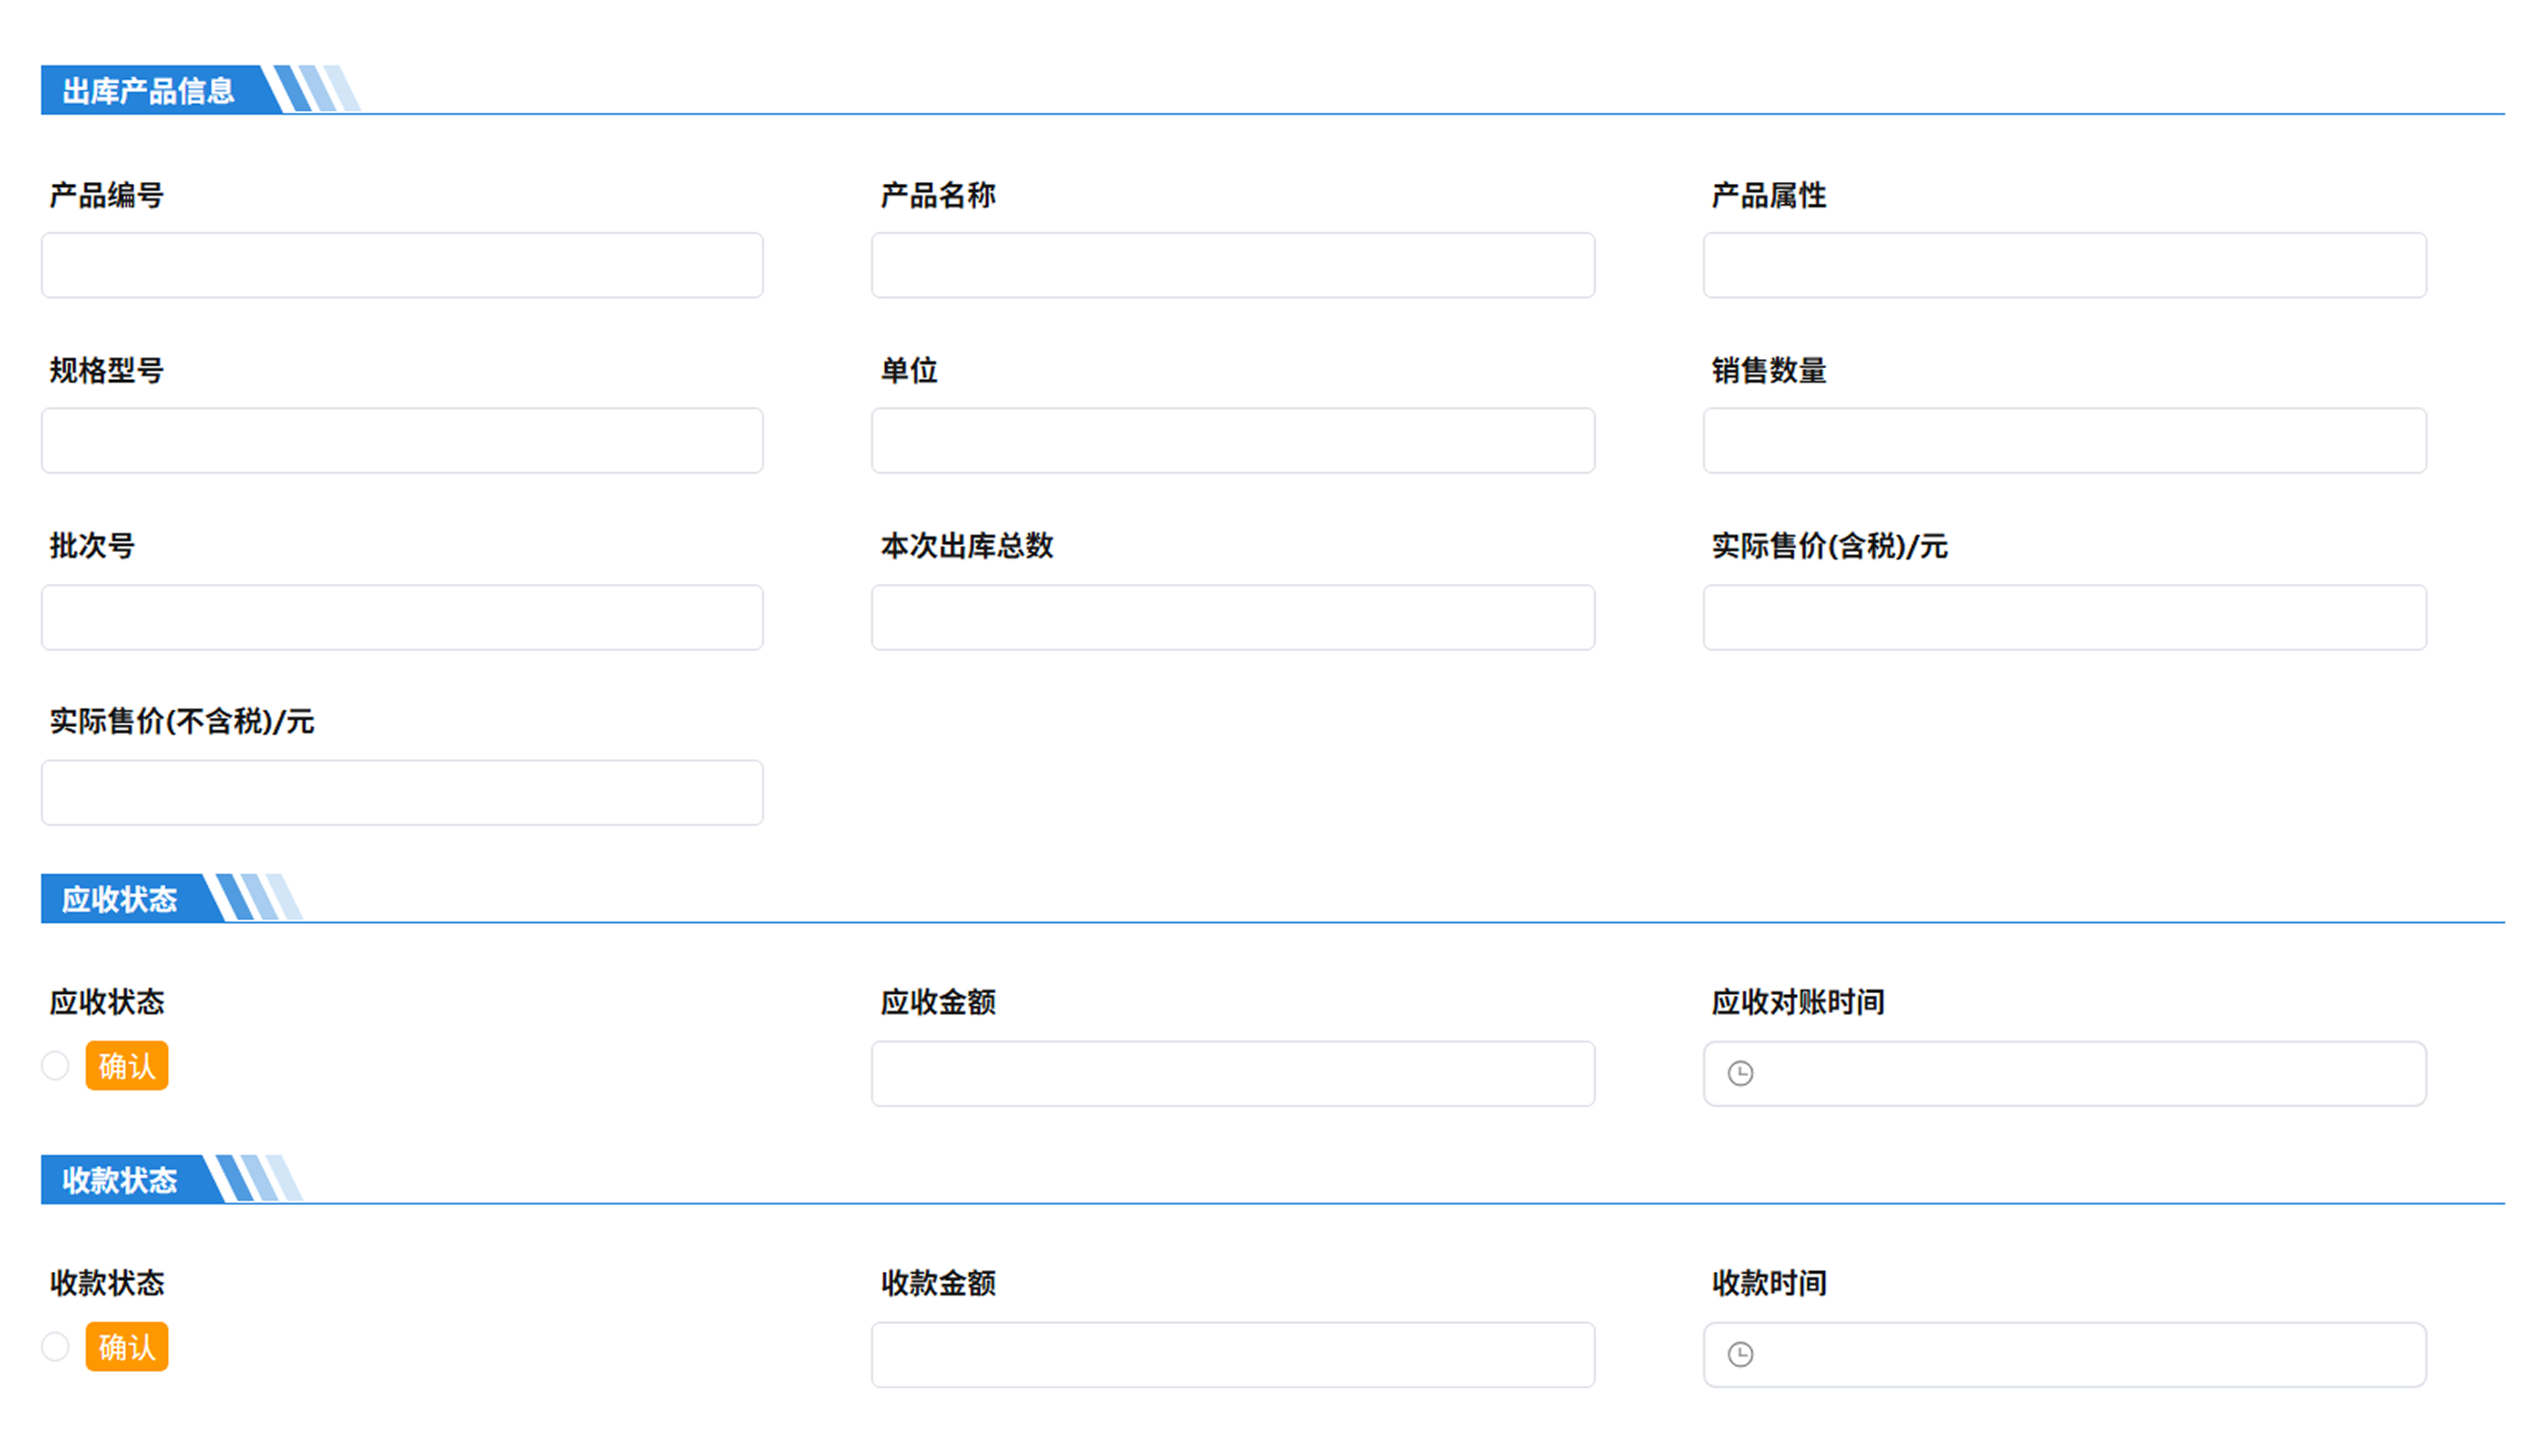Click the 本次出库总数 label
The image size is (2548, 1433).
click(x=966, y=545)
